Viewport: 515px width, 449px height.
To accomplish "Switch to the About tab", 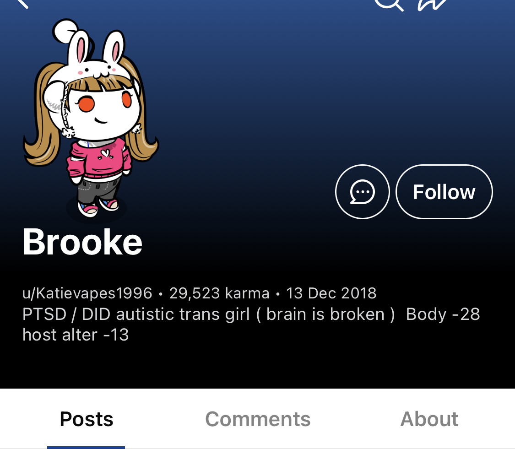I will click(429, 419).
